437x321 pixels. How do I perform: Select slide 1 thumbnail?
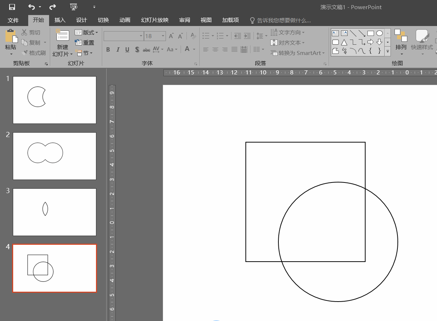point(55,100)
